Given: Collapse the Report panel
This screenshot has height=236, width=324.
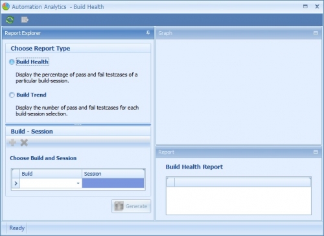Looking at the screenshot, I should click(316, 152).
